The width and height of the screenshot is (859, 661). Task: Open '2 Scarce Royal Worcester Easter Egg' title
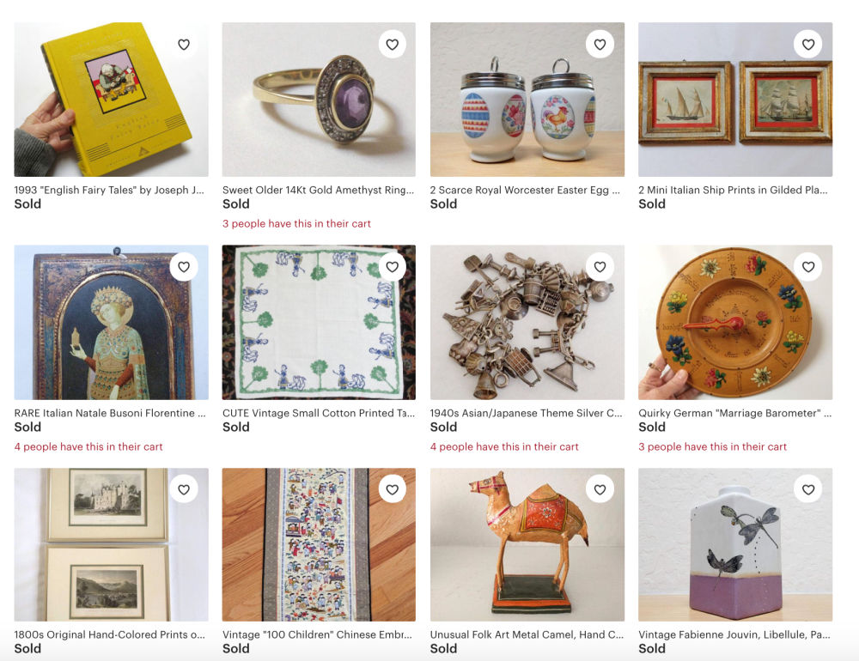coord(525,190)
